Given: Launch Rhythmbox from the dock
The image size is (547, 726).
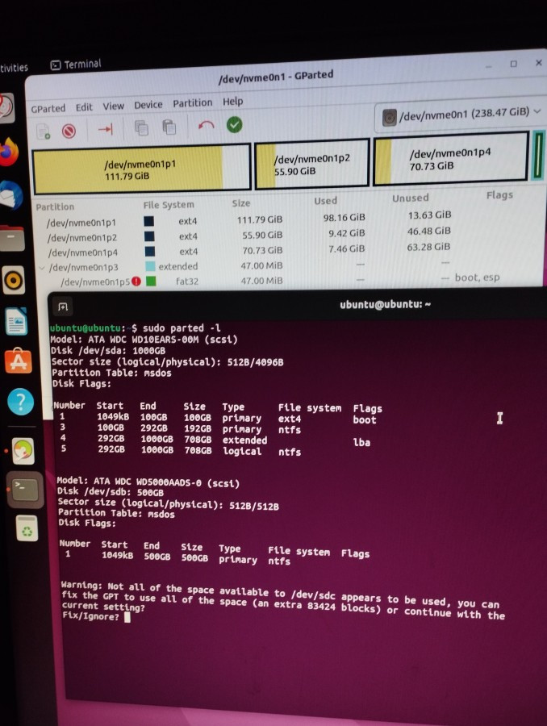Looking at the screenshot, I should 14,280.
